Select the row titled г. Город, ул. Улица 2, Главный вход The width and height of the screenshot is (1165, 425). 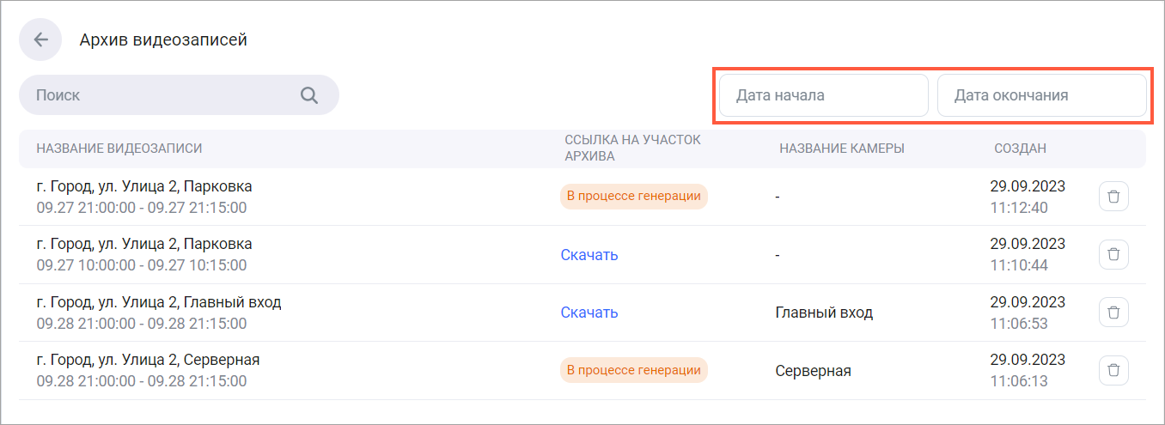click(x=159, y=303)
